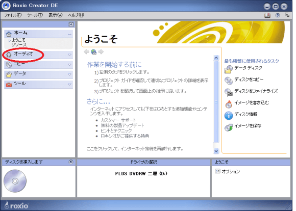Image resolution: width=296 pixels, height=211 pixels.
Task: Click the Data folder icon in sidebar
Action: point(9,74)
